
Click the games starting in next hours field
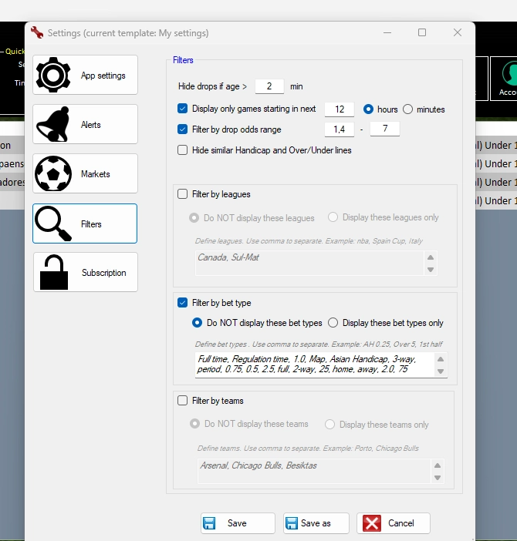[x=340, y=109]
